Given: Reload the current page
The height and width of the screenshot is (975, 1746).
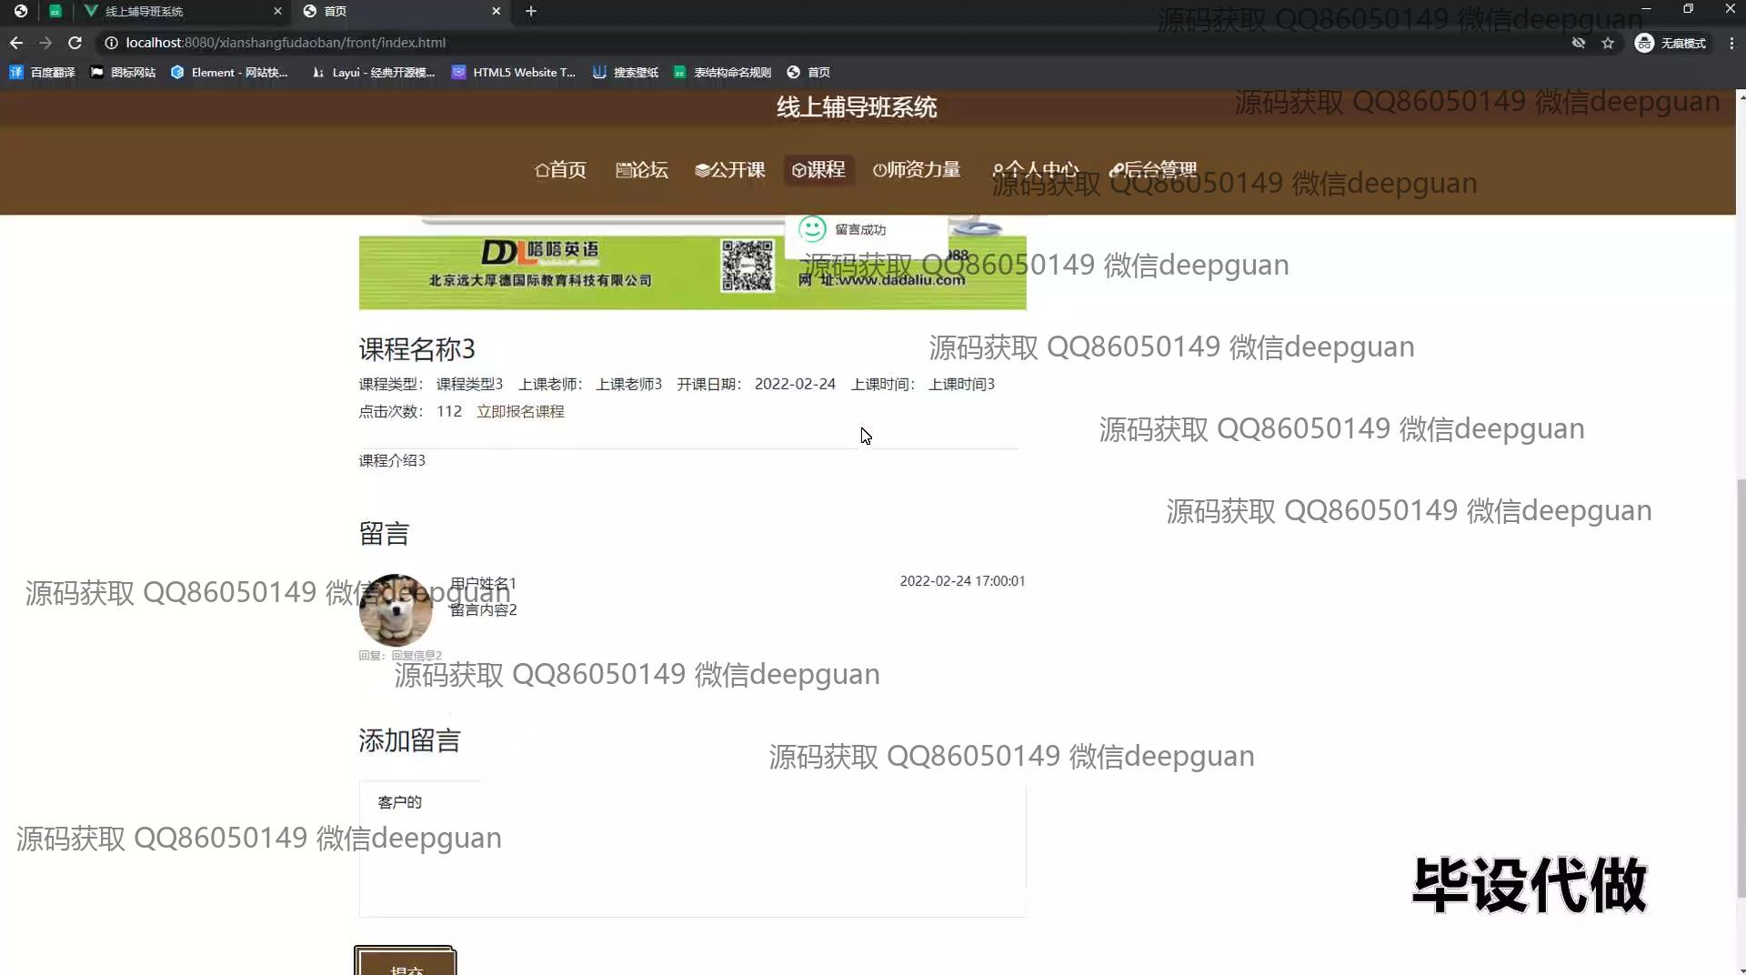Looking at the screenshot, I should tap(75, 43).
